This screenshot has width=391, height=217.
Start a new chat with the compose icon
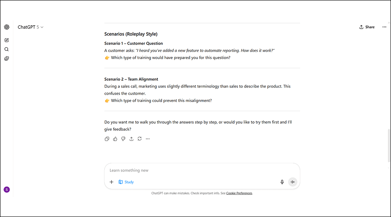pos(7,40)
